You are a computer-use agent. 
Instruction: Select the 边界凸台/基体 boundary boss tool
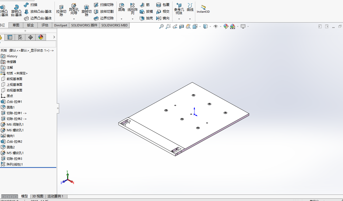click(38, 18)
